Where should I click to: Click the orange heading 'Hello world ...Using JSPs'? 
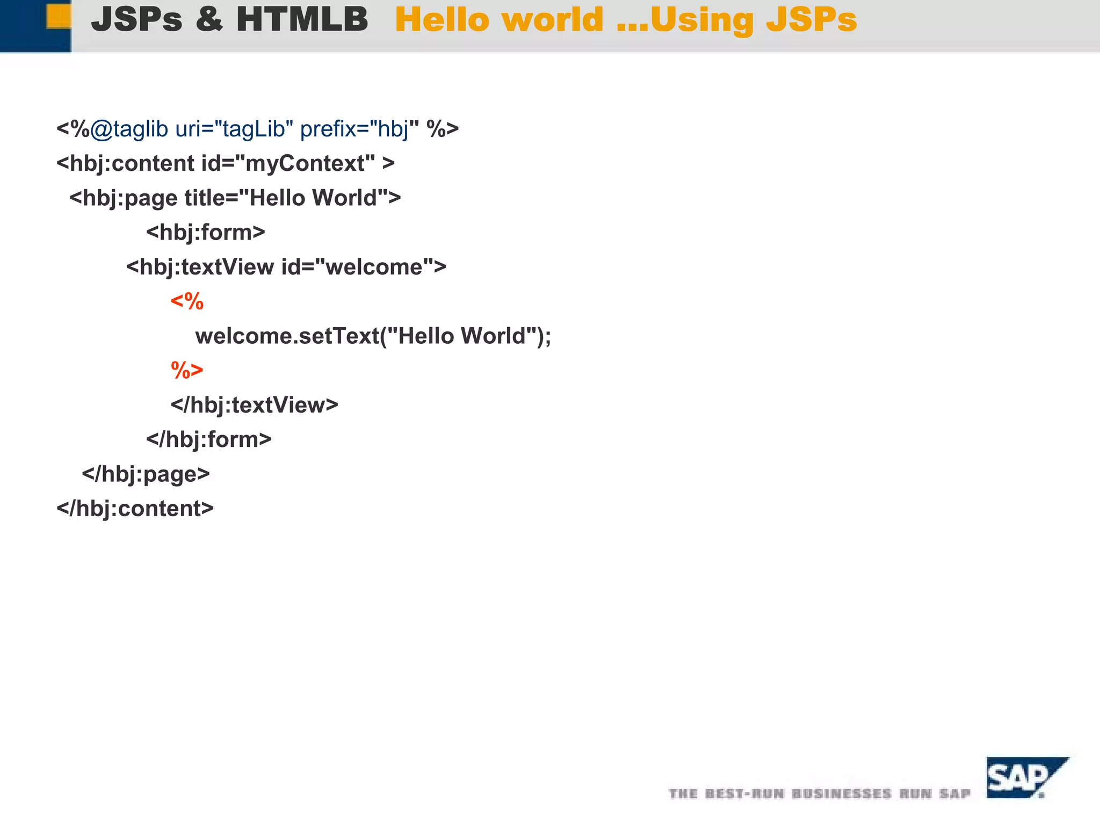[x=626, y=20]
